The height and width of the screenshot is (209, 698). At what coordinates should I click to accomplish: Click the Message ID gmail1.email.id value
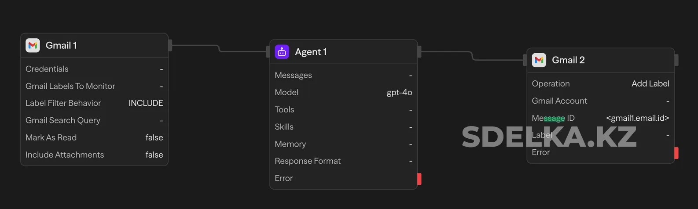pos(637,118)
